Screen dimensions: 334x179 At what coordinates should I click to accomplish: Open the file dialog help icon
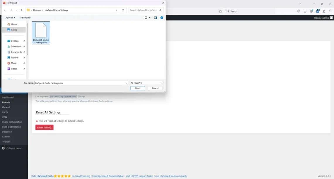[161, 18]
